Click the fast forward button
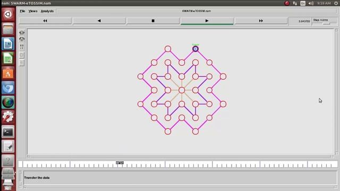 click(261, 21)
